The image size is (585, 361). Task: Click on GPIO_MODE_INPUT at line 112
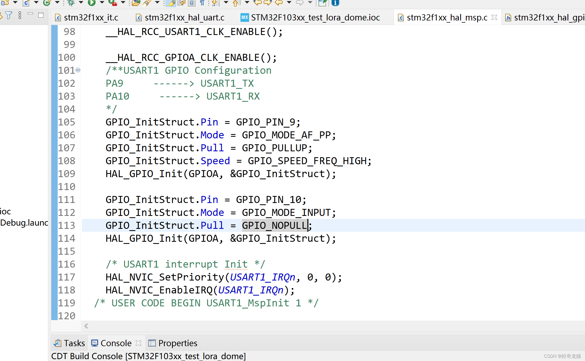(286, 212)
